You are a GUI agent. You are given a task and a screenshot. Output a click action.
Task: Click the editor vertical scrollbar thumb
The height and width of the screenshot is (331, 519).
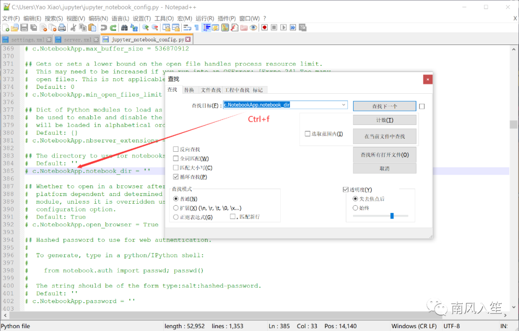(x=513, y=124)
